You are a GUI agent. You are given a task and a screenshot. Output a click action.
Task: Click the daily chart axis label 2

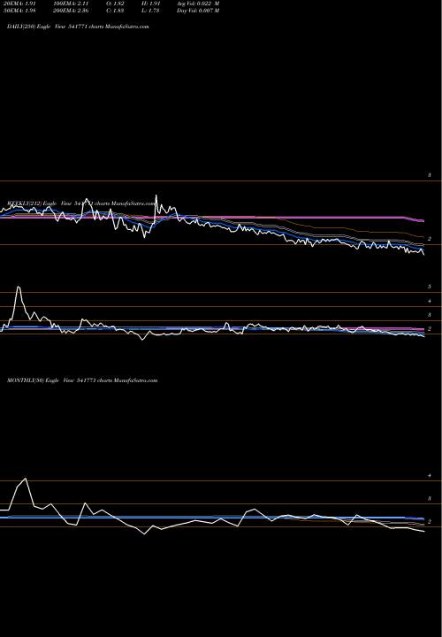coord(429,239)
